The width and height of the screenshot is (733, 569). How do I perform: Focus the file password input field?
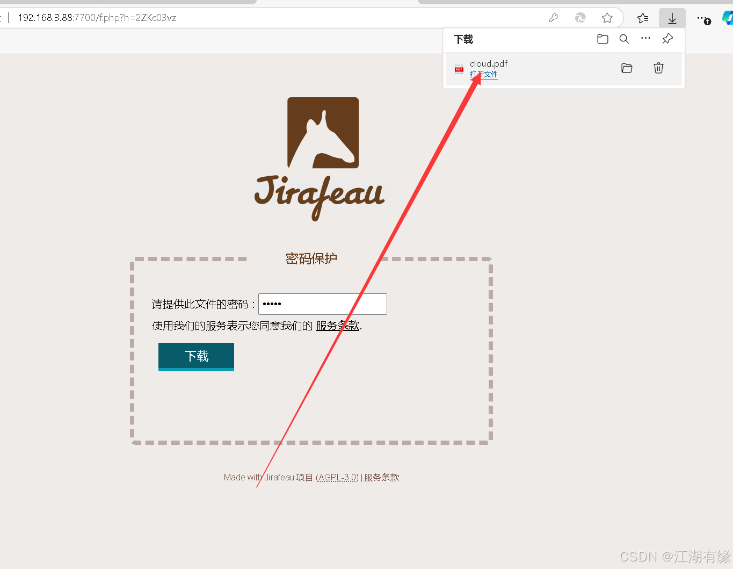(323, 304)
